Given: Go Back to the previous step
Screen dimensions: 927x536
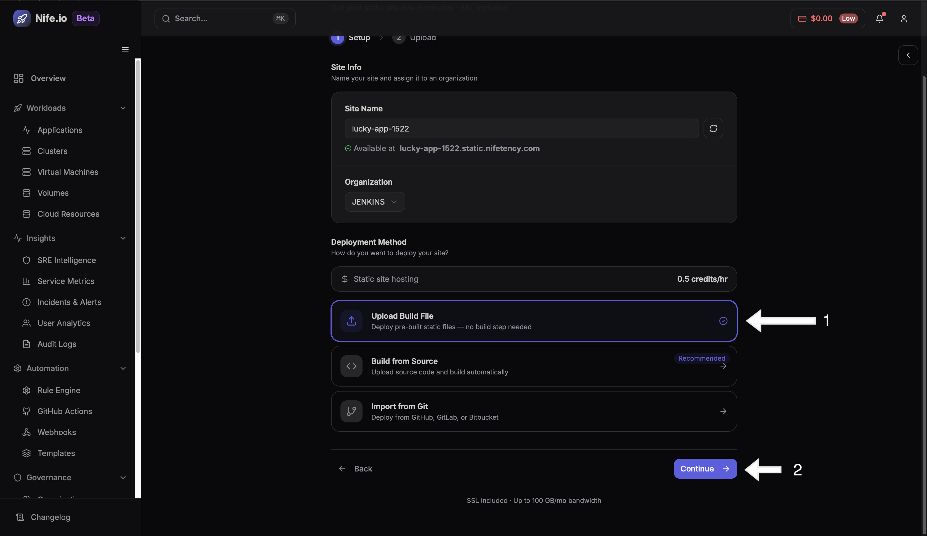Looking at the screenshot, I should pos(355,468).
